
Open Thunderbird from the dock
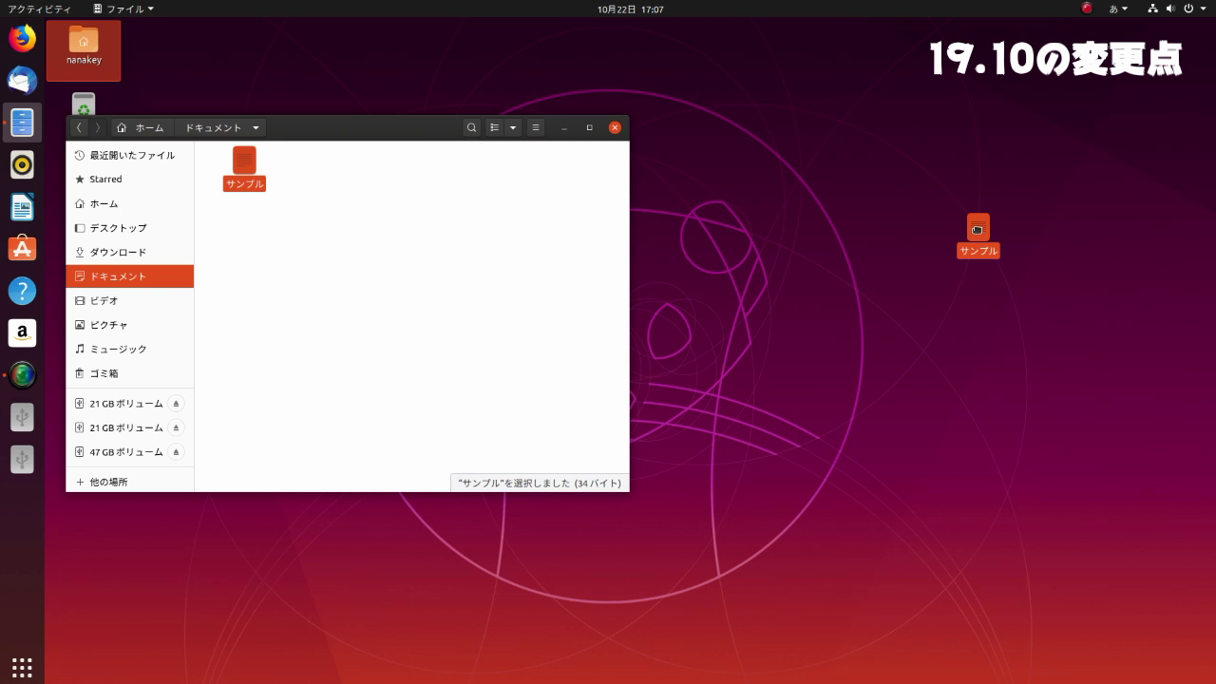pos(22,80)
